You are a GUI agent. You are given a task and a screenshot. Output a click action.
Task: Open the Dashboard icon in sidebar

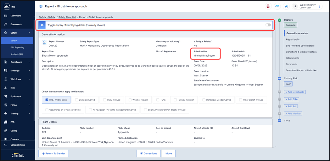[6, 16]
